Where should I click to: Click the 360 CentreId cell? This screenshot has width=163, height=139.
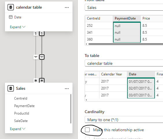[x=99, y=39]
